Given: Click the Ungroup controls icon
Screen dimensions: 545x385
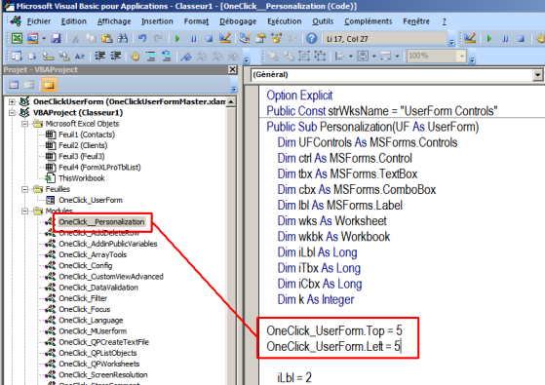Looking at the screenshot, I should (x=320, y=56).
